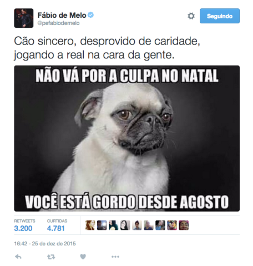Open the pug meme image

pyautogui.click(x=126, y=138)
